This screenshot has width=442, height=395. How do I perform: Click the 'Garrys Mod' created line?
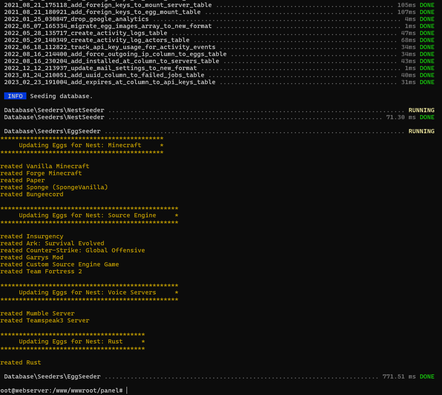(45, 257)
